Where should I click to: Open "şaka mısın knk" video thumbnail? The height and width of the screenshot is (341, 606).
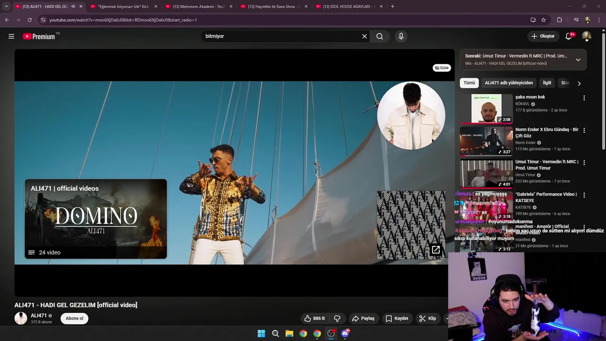pos(486,108)
